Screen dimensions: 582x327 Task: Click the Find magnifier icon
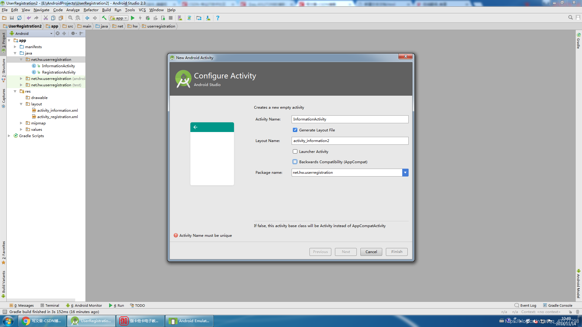[x=70, y=18]
